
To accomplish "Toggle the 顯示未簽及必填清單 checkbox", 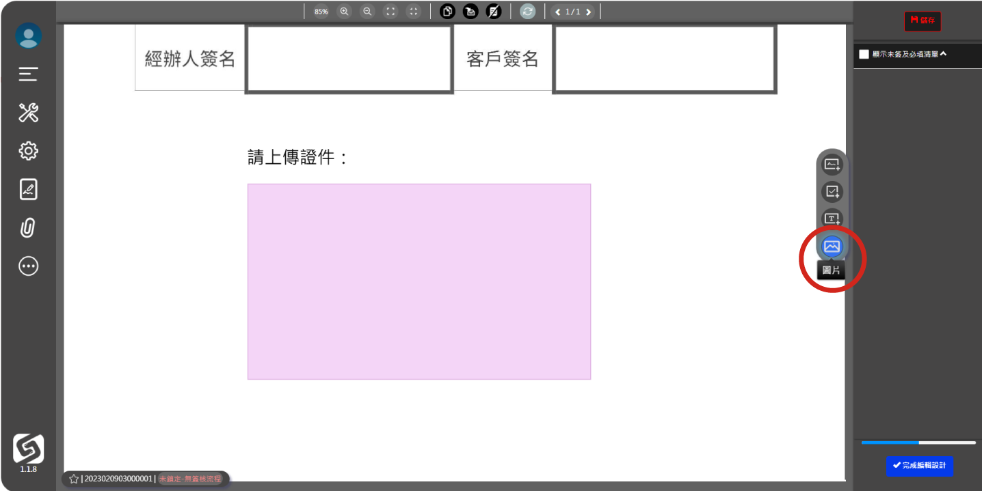I will click(x=864, y=54).
